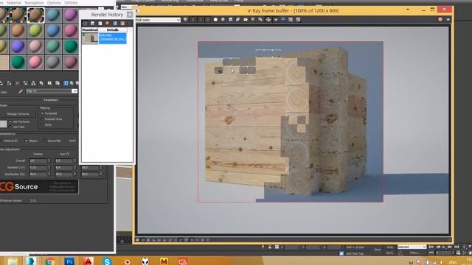Toggle the red channel button in frame buffer
Screen dimensions: 472x265
(x=193, y=20)
